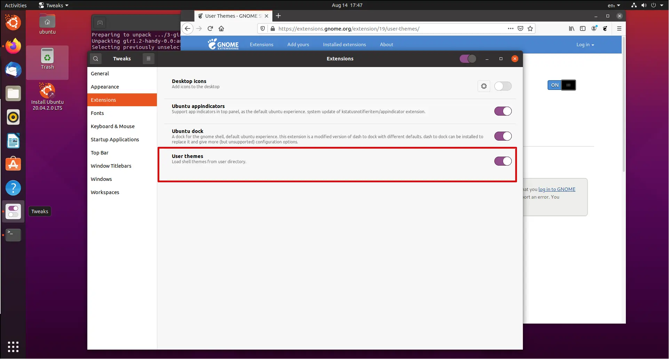Turn off the Ubuntu dock extension switch

click(503, 136)
